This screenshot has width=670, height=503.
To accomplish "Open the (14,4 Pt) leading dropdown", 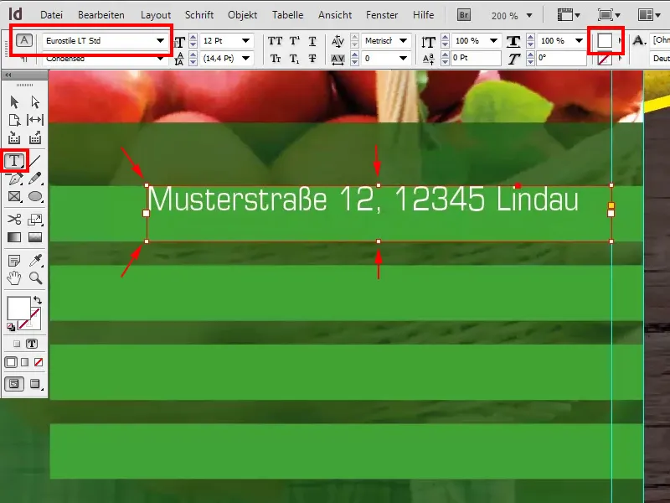I will click(245, 58).
